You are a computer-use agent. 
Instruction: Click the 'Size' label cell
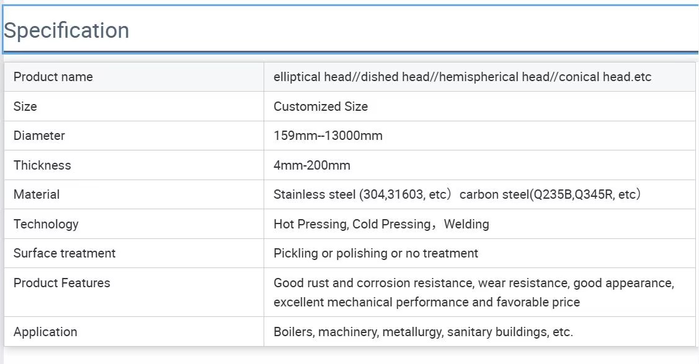(134, 106)
